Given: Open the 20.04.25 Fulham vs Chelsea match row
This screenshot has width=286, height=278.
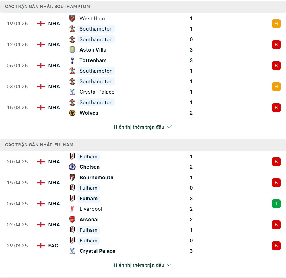Looking at the screenshot, I should point(143,162).
